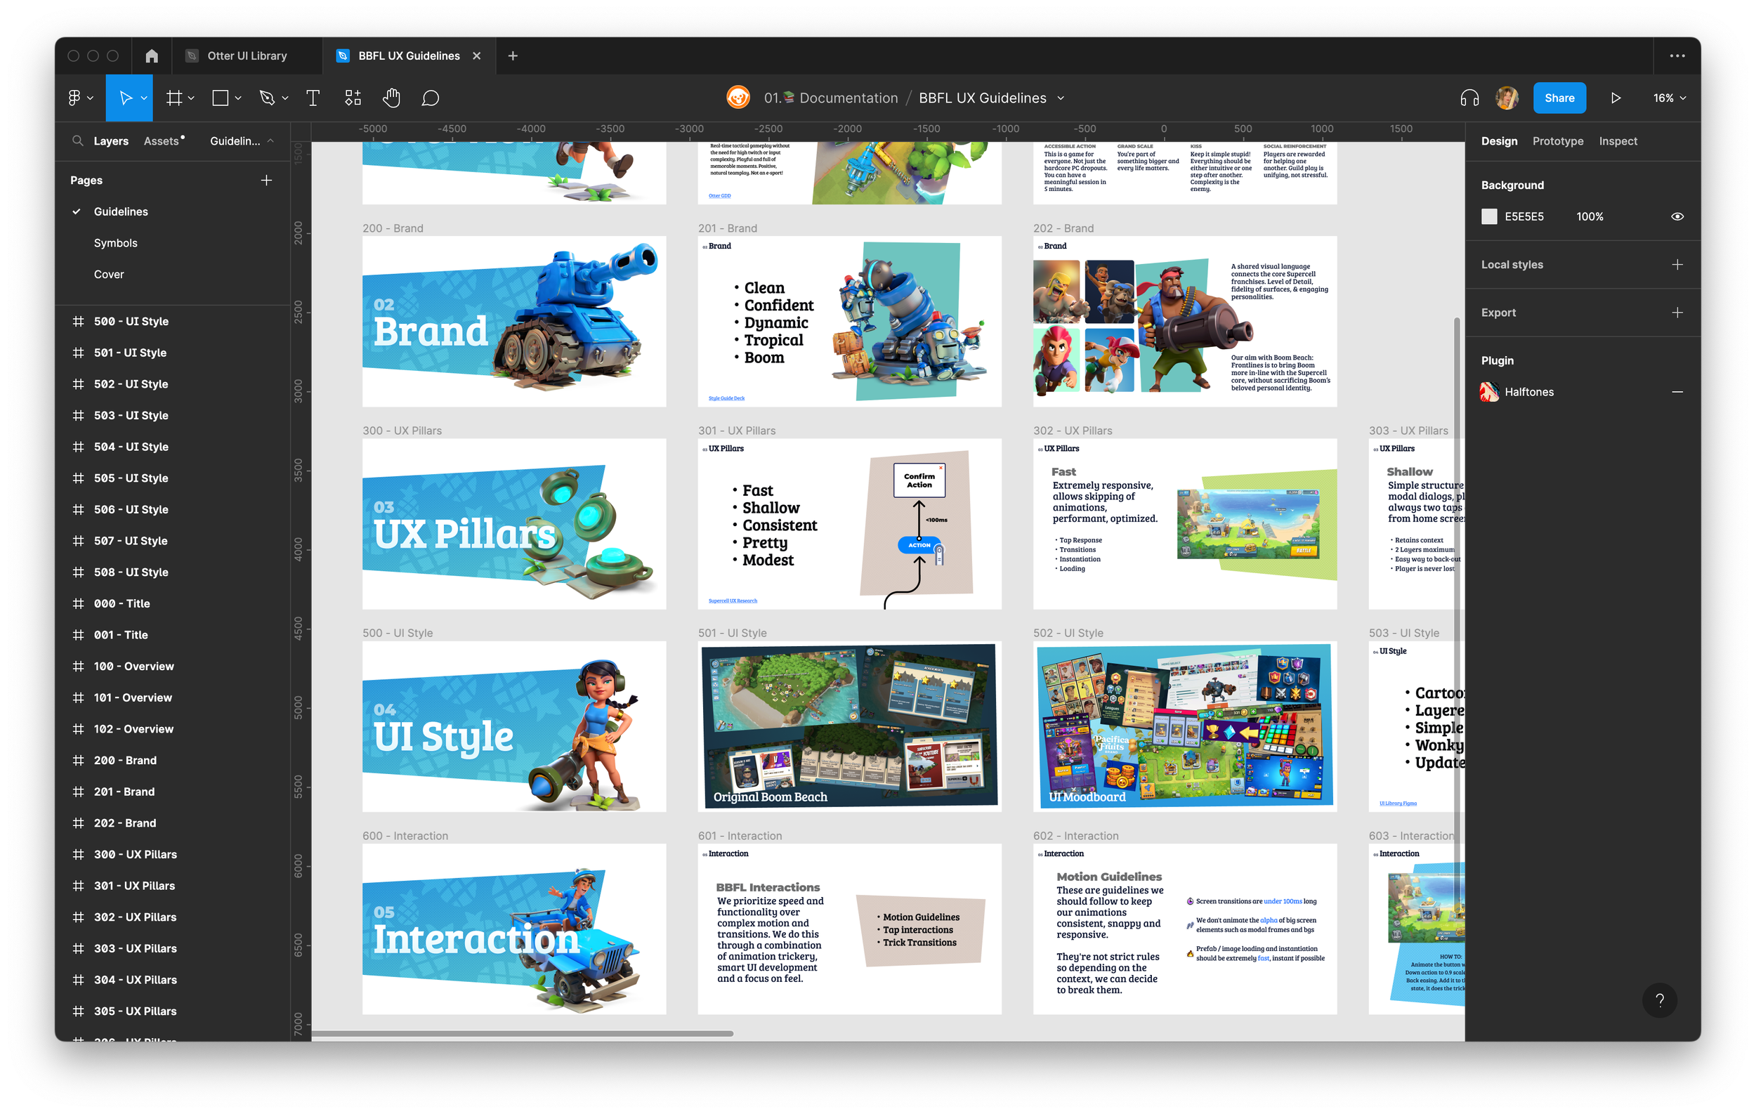Switch to the Otter UI Library tab
Screen dimensions: 1756x1114
pyautogui.click(x=247, y=55)
